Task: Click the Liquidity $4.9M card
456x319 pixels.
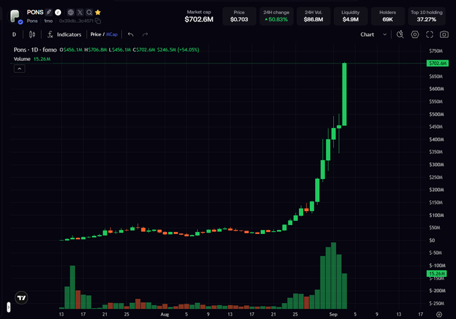Action: (x=351, y=16)
